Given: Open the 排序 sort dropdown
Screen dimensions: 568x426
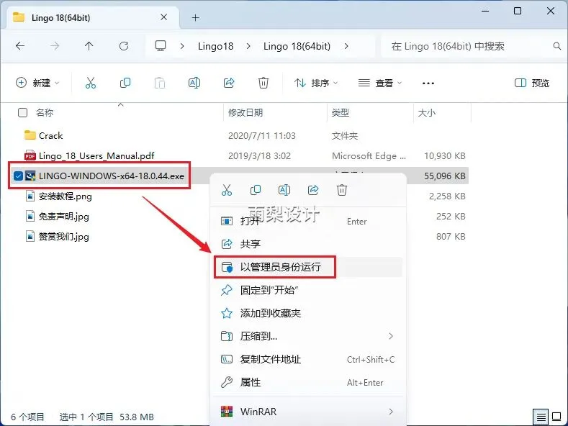Looking at the screenshot, I should coord(316,83).
